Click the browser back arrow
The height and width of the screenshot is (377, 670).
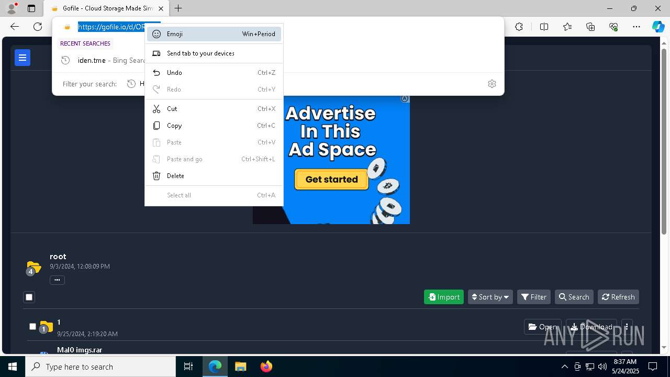(15, 27)
